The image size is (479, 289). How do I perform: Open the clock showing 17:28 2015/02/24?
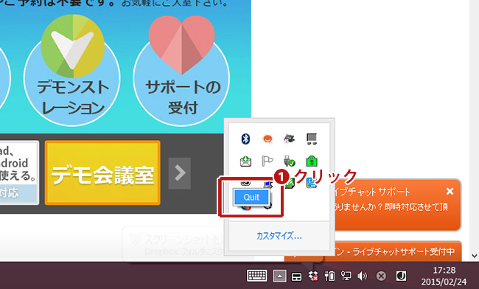444,276
